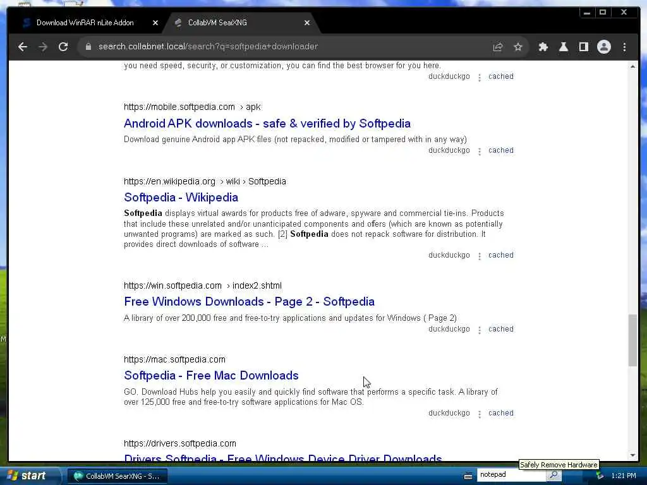
Task: Click the taskbar search magnifier button
Action: point(553,475)
